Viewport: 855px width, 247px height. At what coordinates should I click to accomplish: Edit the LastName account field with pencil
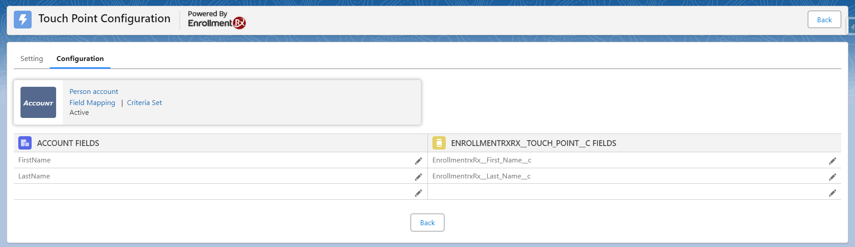point(418,177)
